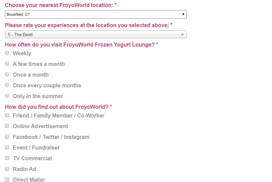This screenshot has width=272, height=182.
Task: Click the 'Weekly' label text
Action: tap(22, 53)
